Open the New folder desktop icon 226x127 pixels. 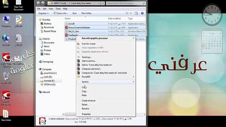tap(6, 115)
